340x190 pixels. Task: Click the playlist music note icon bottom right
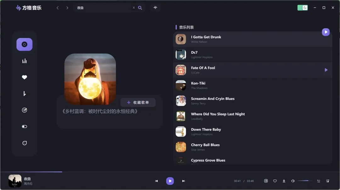(x=327, y=181)
